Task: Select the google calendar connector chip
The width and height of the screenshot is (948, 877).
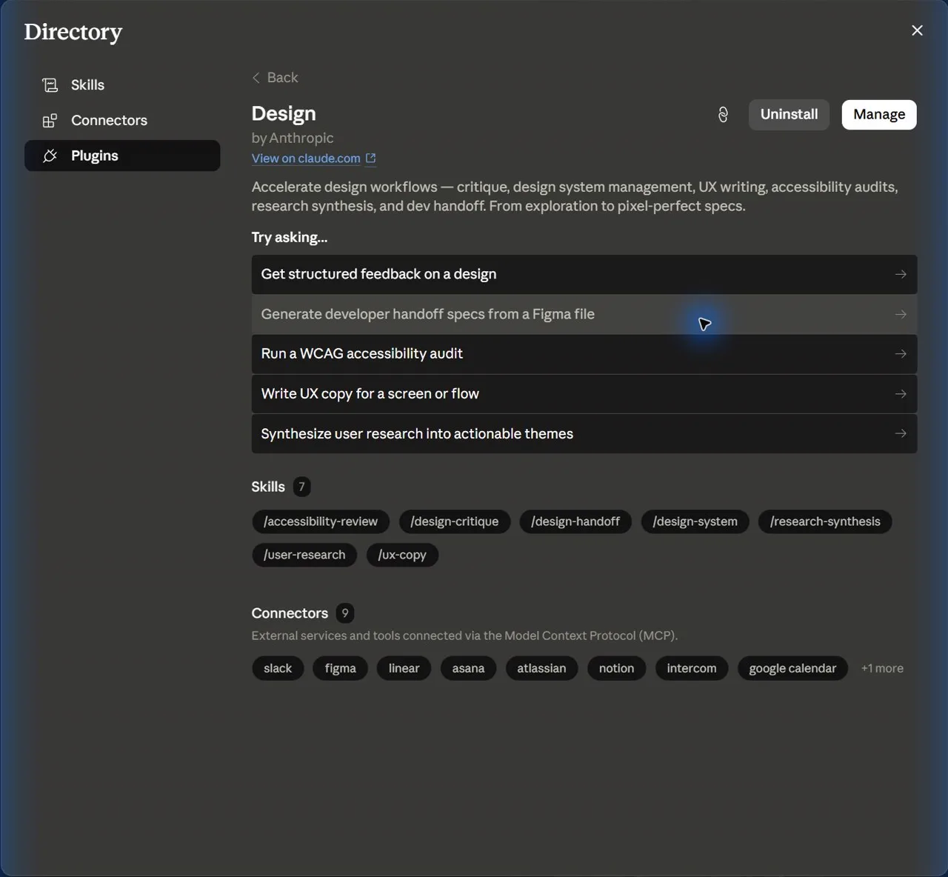Action: pos(792,668)
